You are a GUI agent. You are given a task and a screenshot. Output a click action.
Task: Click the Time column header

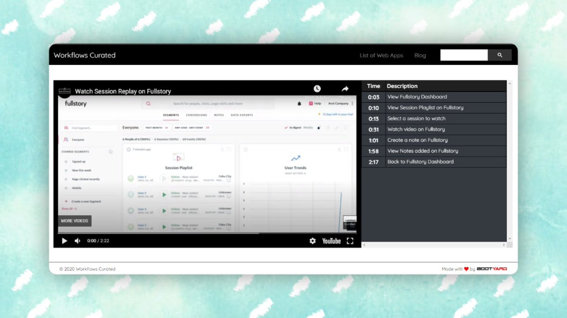373,86
